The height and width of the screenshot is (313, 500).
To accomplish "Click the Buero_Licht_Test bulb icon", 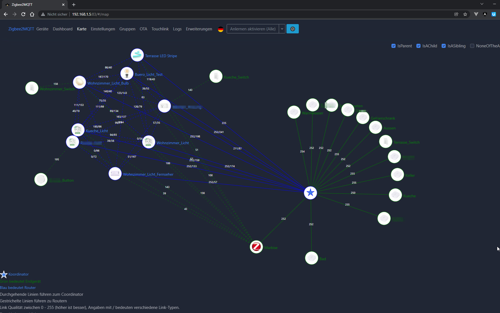I will point(127,74).
